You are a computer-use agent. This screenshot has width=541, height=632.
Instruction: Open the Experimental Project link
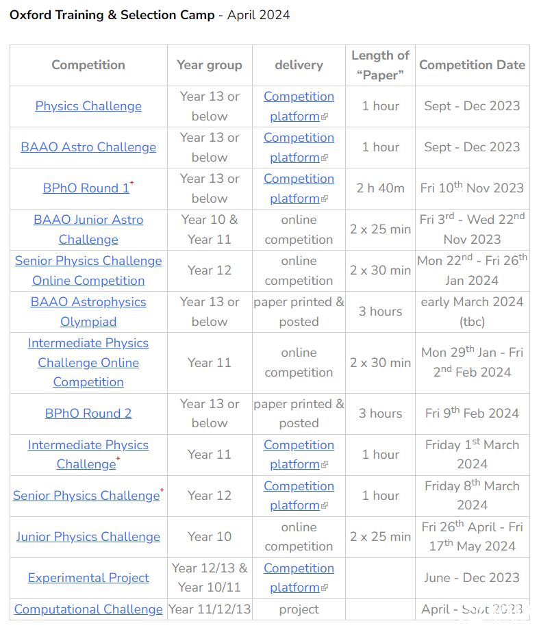[88, 578]
